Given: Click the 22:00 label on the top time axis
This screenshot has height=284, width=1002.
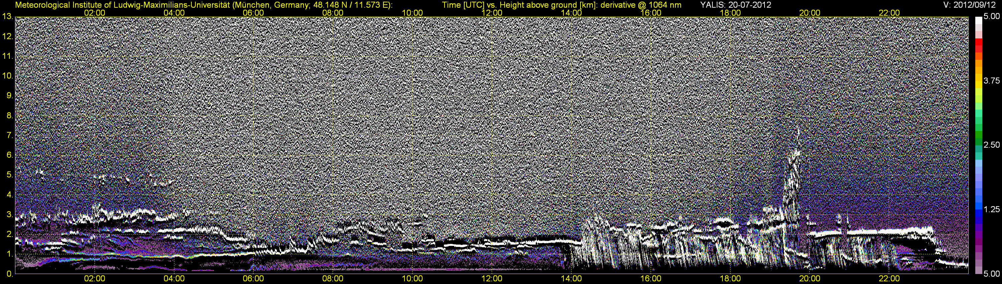Looking at the screenshot, I should pos(889,13).
